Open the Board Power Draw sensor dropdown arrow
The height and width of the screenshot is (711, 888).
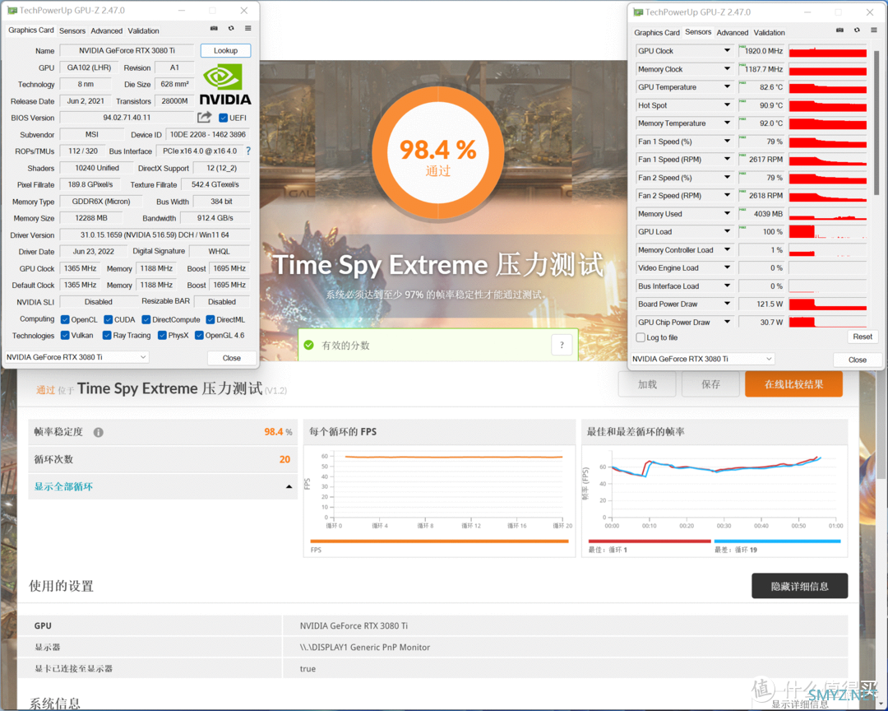727,304
